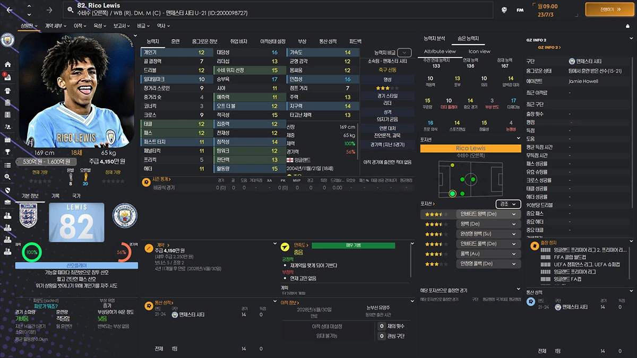This screenshot has height=358, width=637.
Task: Switch to the 훈련 tab
Action: point(175,41)
